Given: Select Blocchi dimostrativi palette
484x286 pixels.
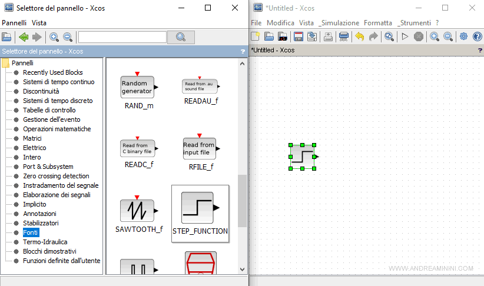Looking at the screenshot, I should click(49, 251).
